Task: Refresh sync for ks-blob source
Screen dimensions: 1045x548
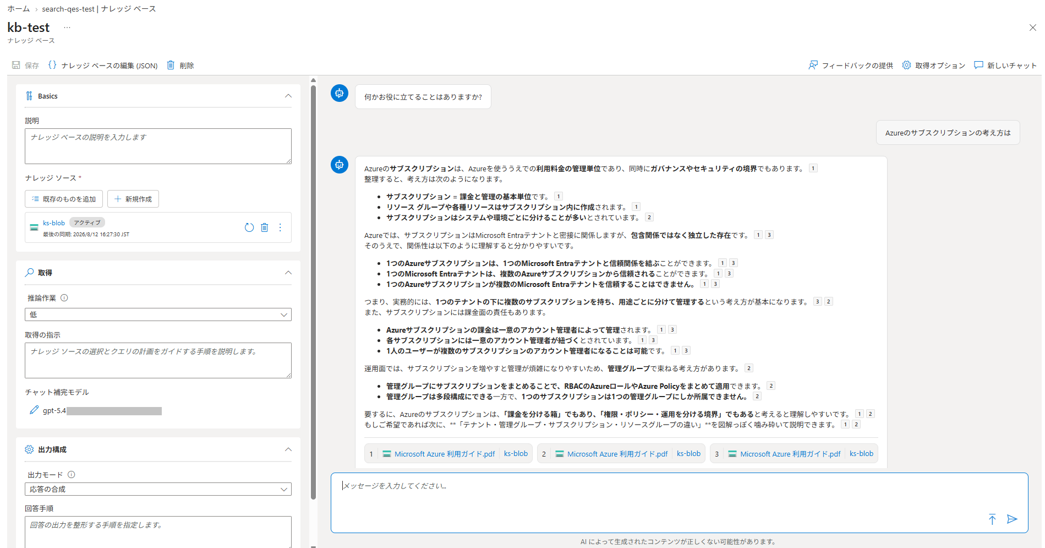Action: click(249, 227)
